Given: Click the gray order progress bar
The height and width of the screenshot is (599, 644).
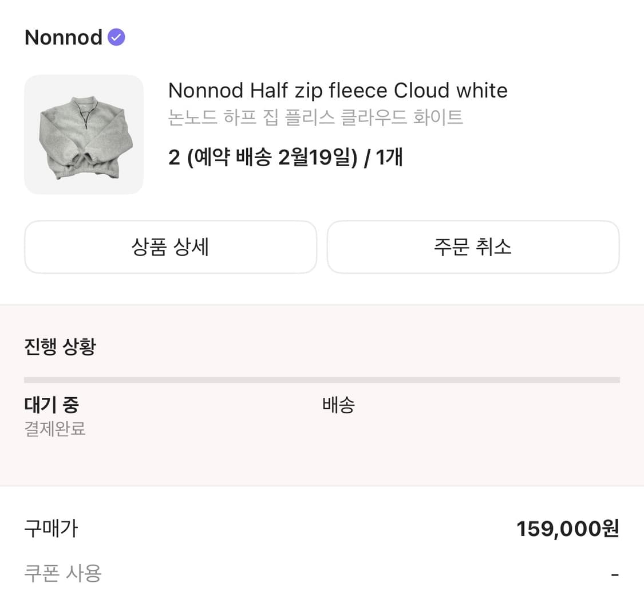Looking at the screenshot, I should [322, 379].
